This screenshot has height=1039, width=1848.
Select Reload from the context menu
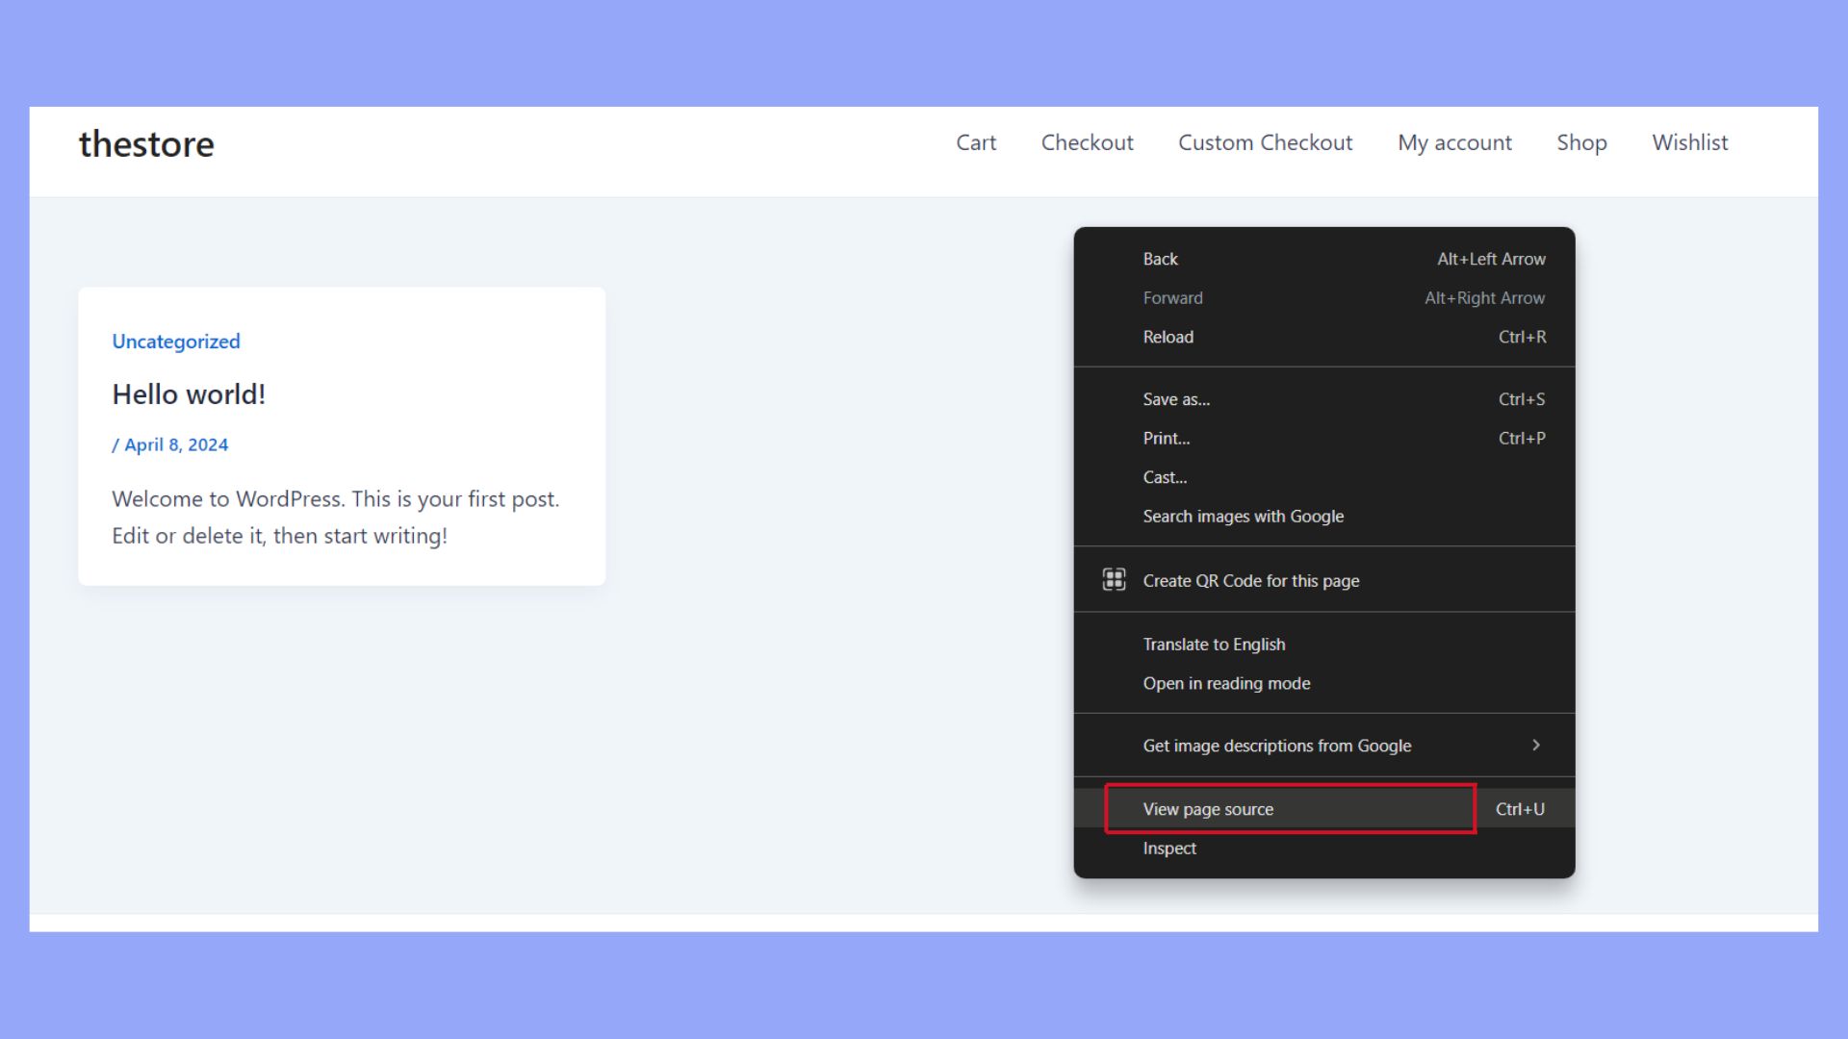tap(1168, 337)
